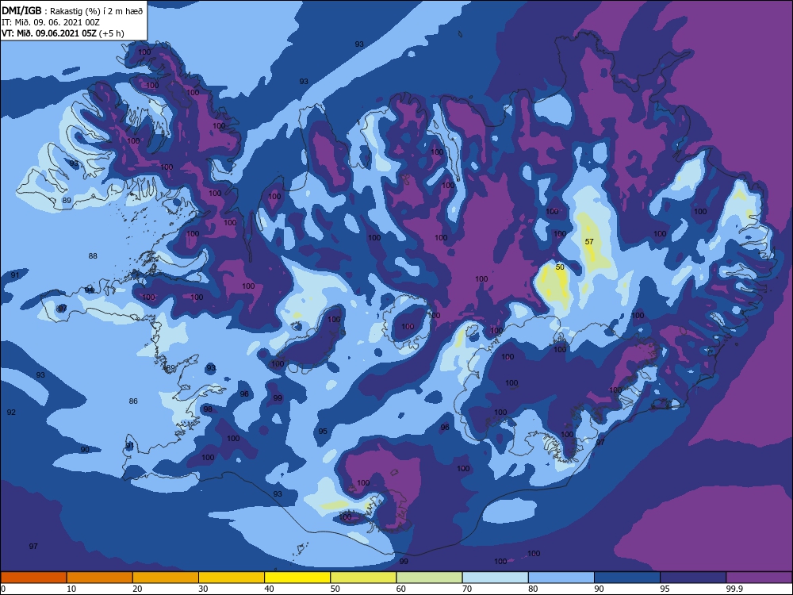Image resolution: width=793 pixels, height=595 pixels.
Task: Pick the light orange 20–30 legend swatch
Action: (x=166, y=578)
